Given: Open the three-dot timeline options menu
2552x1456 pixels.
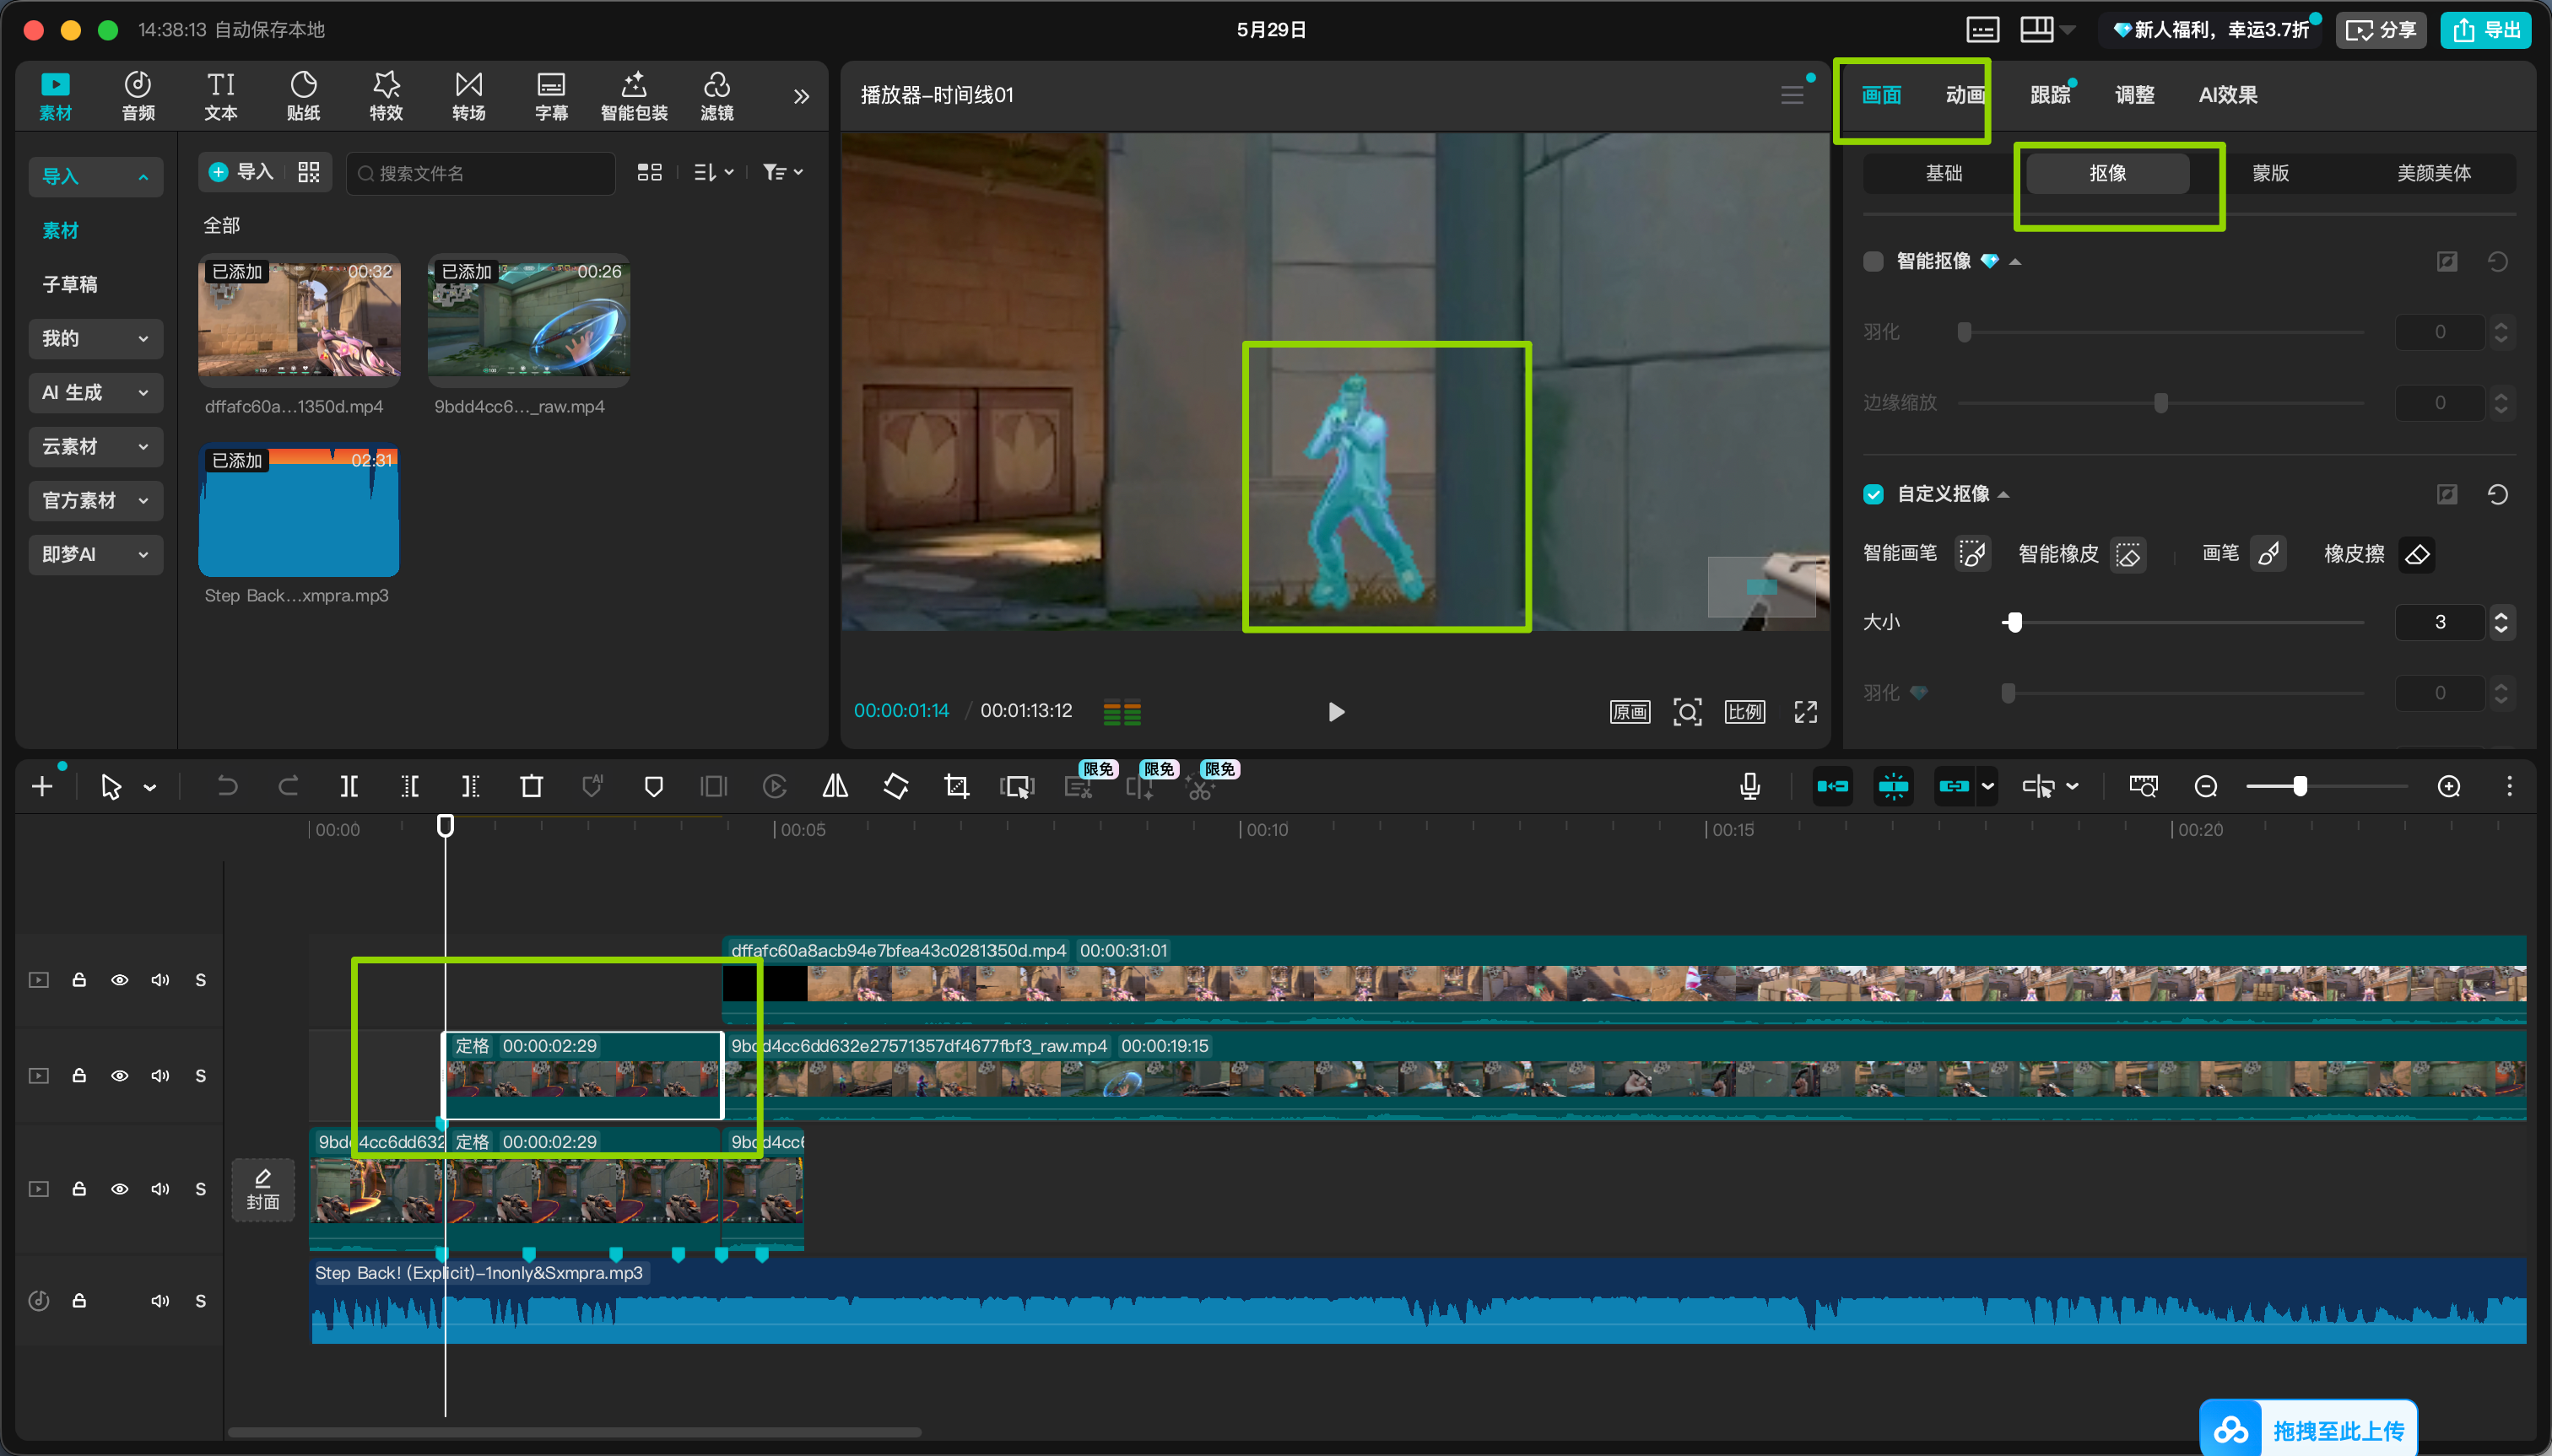Looking at the screenshot, I should [x=2509, y=787].
